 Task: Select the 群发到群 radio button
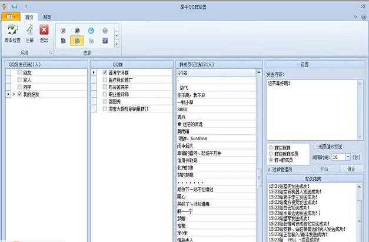click(x=270, y=147)
